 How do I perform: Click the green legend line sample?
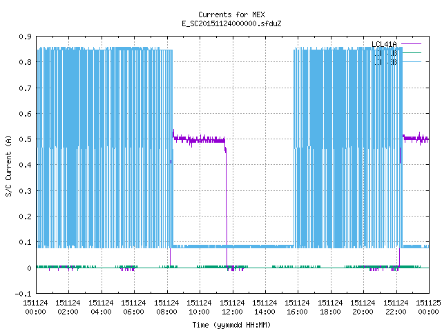pyautogui.click(x=411, y=52)
